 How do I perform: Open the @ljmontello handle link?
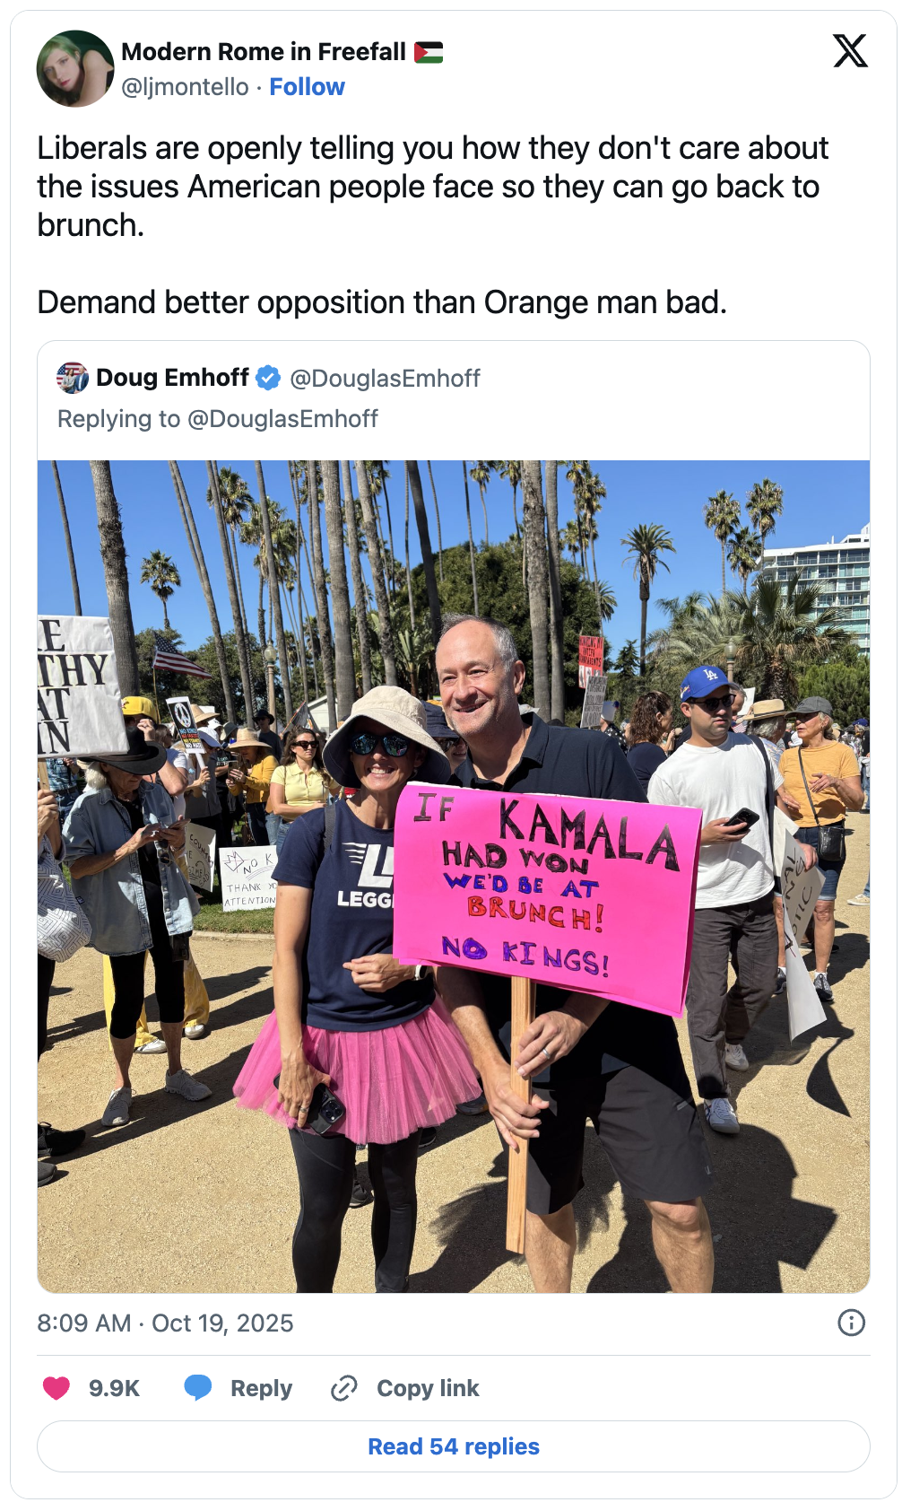coord(185,87)
